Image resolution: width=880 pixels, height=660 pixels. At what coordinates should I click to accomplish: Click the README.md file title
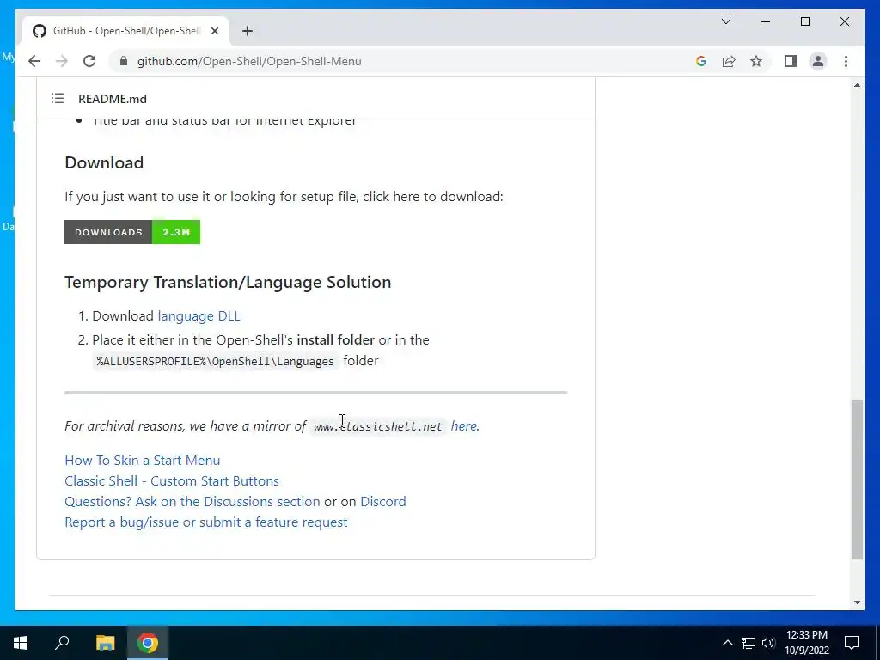[113, 99]
